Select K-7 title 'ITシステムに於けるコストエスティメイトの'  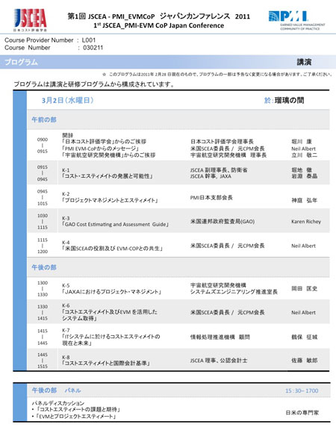pos(111,336)
